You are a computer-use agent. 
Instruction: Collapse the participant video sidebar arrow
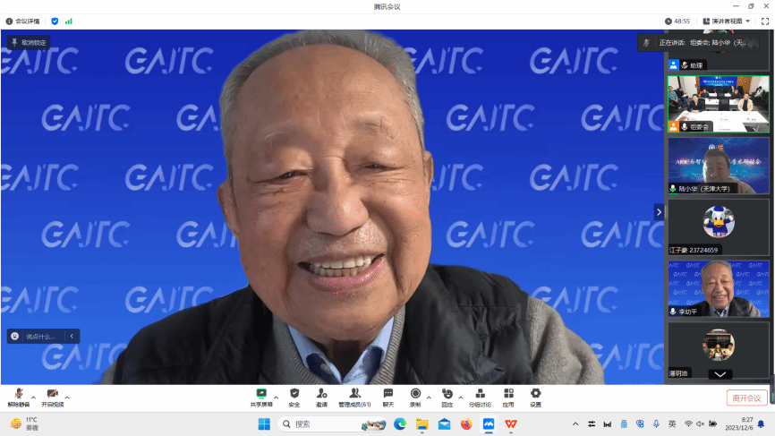click(659, 212)
